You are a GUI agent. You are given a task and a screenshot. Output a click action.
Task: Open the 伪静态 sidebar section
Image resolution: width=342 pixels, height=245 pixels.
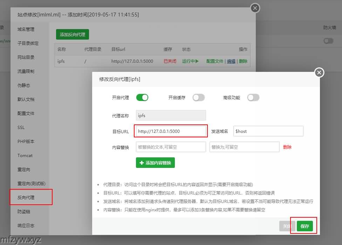(x=24, y=86)
